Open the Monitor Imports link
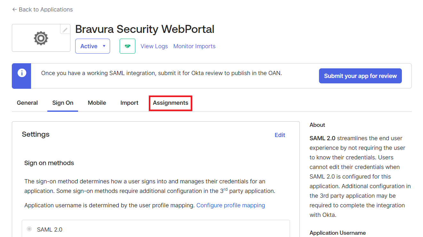The height and width of the screenshot is (237, 423). tap(194, 46)
